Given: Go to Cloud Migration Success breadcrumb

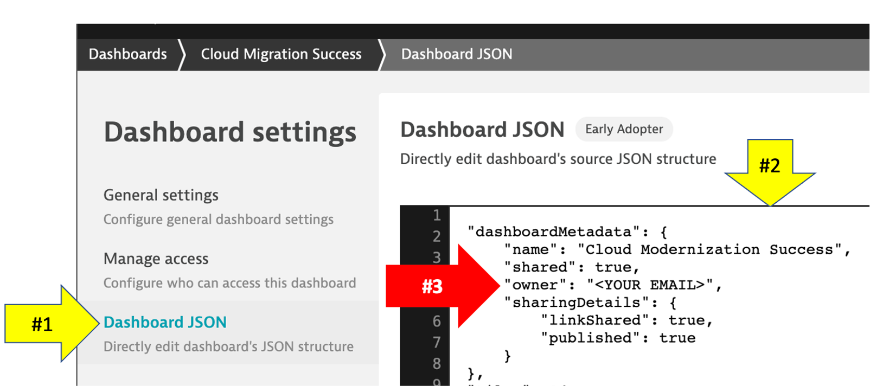Looking at the screenshot, I should 280,54.
